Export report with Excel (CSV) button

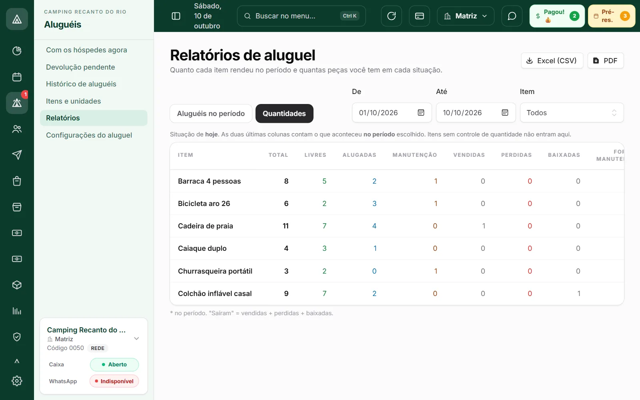pos(552,60)
